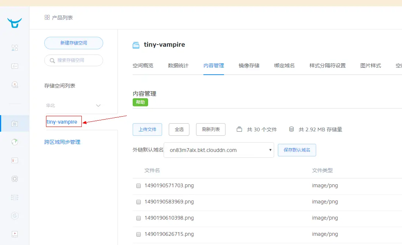Click 刷新列表 button
Viewport: 402px width, 245px height.
(211, 129)
